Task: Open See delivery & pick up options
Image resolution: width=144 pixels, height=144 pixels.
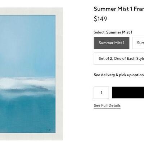Action: pos(119,75)
